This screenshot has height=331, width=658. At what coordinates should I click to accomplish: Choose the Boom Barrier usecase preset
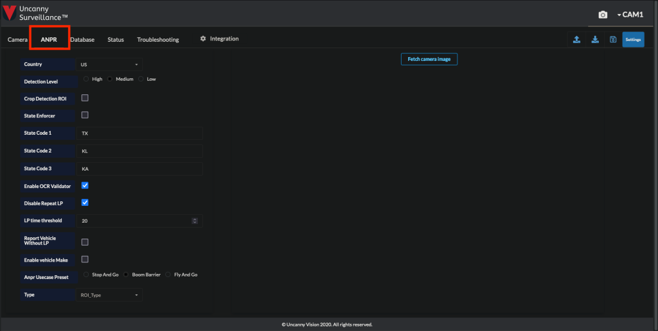[126, 275]
